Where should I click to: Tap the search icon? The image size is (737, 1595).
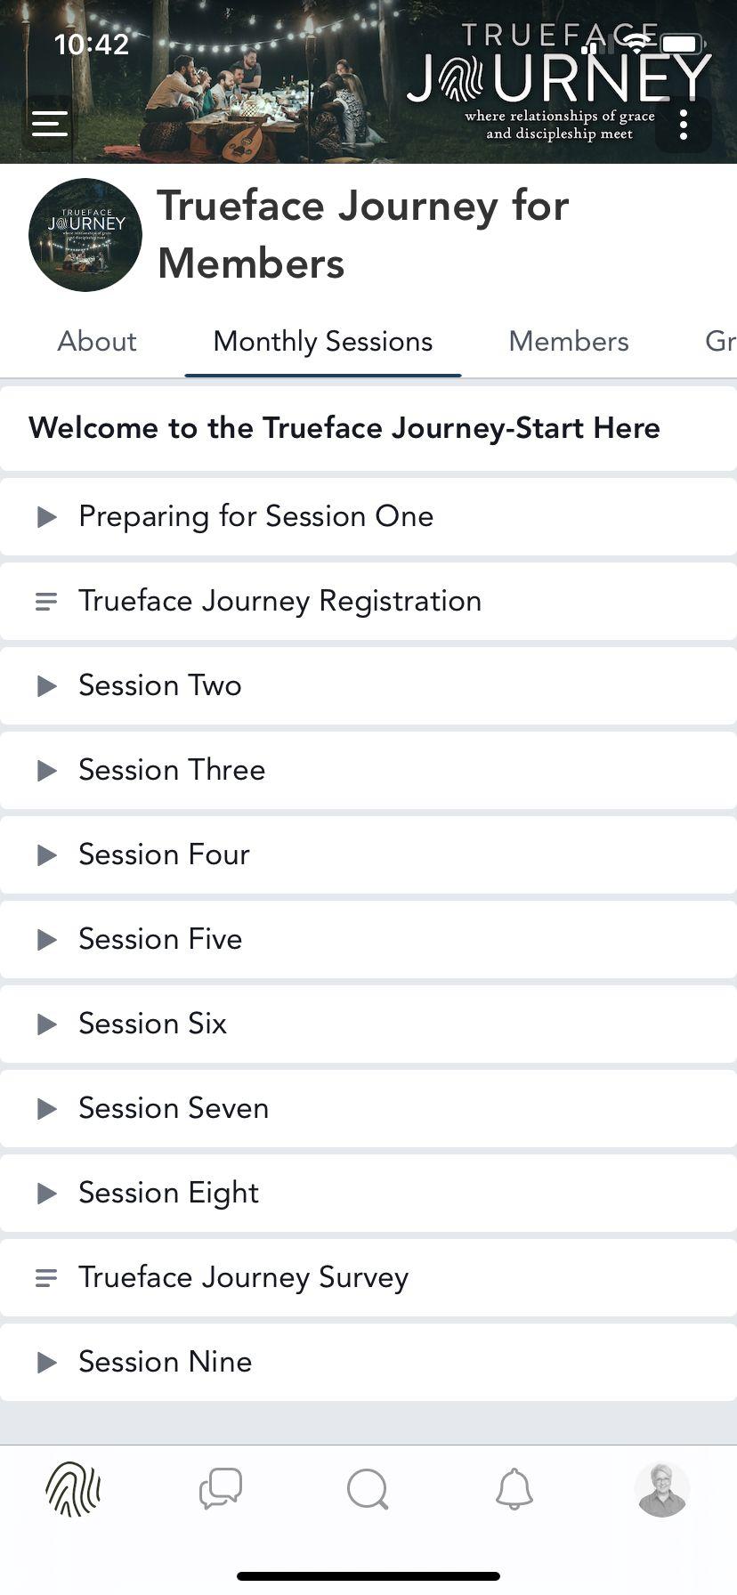368,1488
